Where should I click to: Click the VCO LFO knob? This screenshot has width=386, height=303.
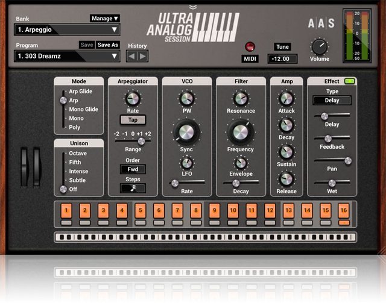(187, 163)
